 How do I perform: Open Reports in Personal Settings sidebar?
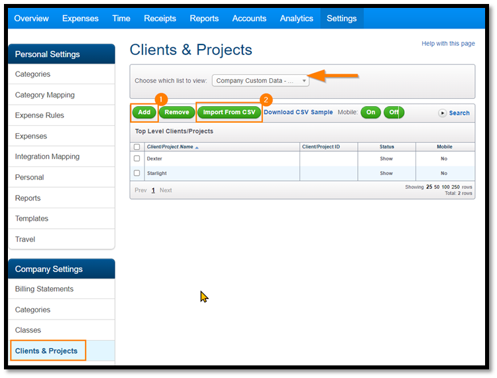point(62,198)
